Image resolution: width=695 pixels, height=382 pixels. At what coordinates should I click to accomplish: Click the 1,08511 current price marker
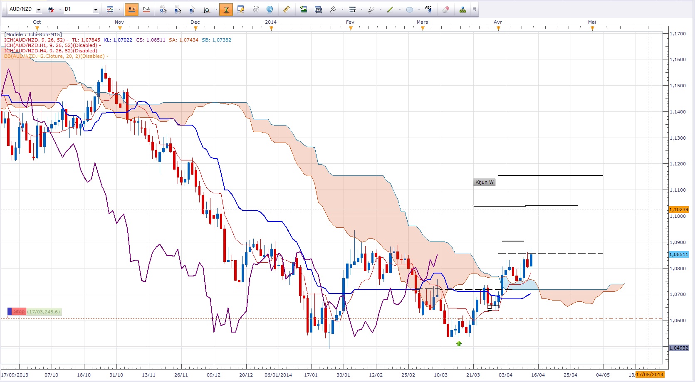tap(678, 254)
